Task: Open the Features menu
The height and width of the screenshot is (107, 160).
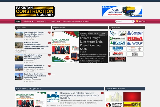Action: (x=27, y=21)
